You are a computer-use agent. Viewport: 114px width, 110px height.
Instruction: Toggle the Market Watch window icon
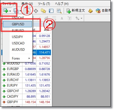pos(28,11)
